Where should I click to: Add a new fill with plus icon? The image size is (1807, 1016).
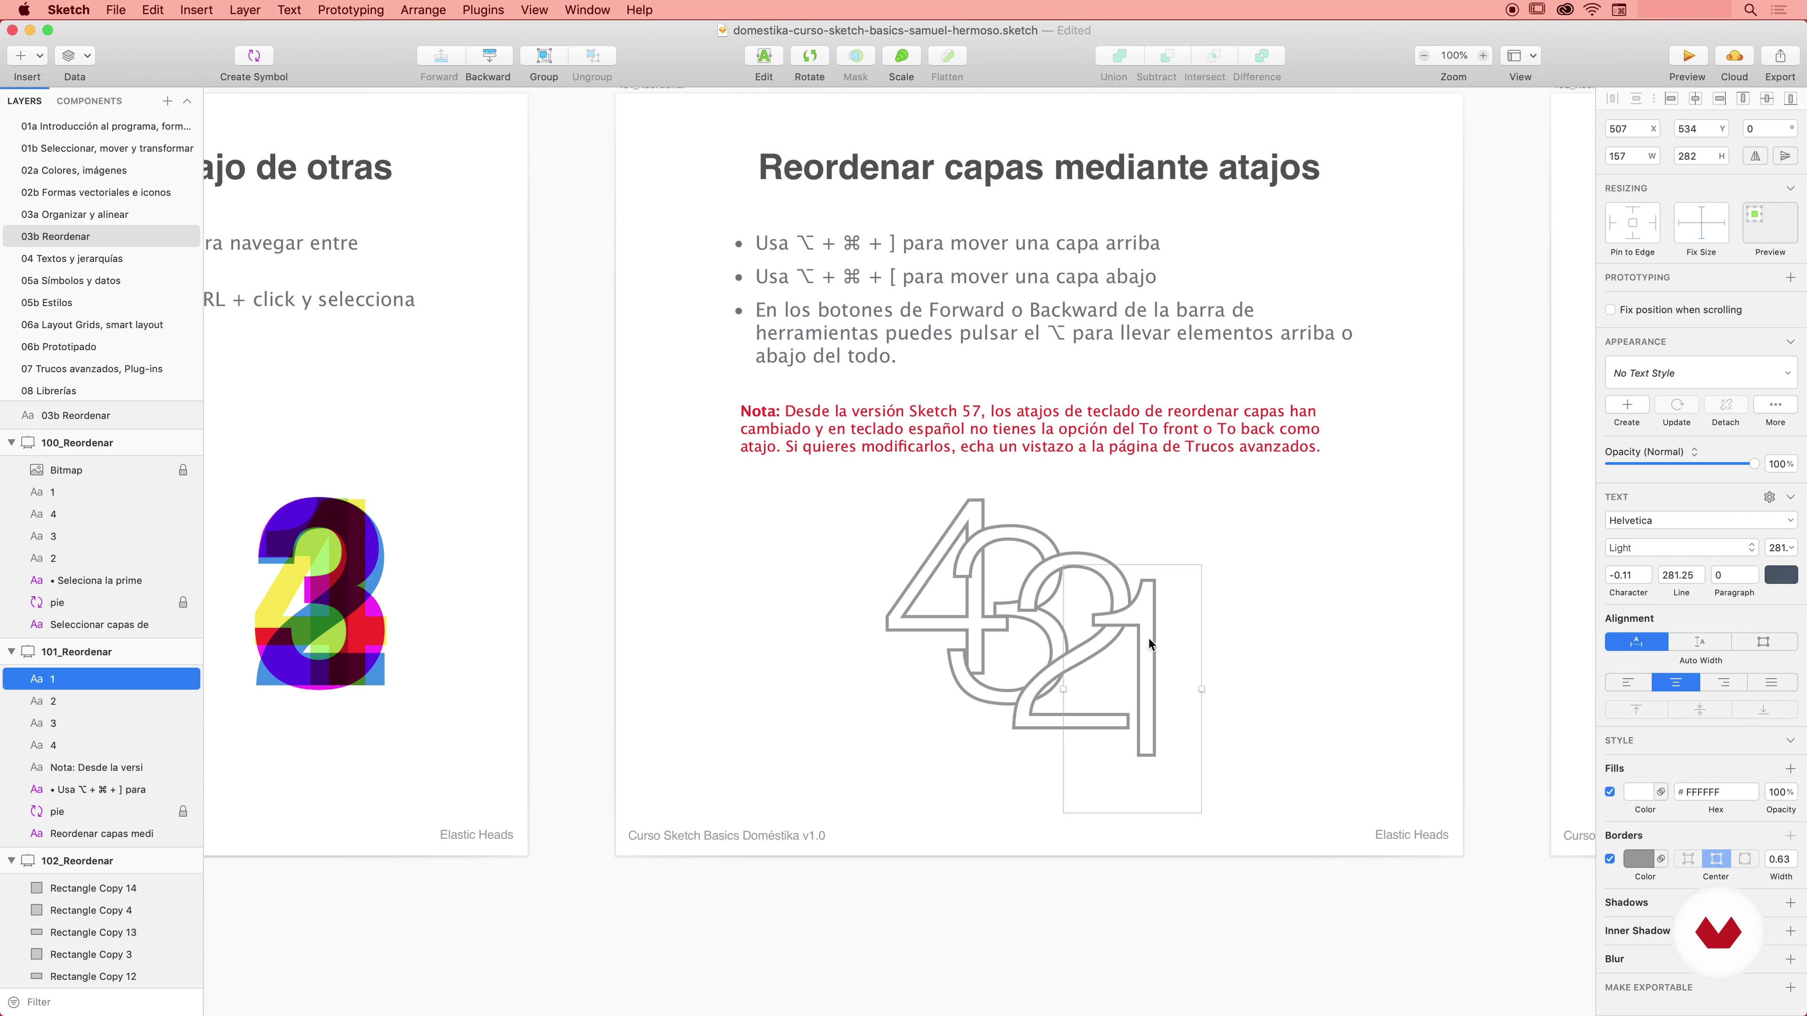click(x=1790, y=769)
